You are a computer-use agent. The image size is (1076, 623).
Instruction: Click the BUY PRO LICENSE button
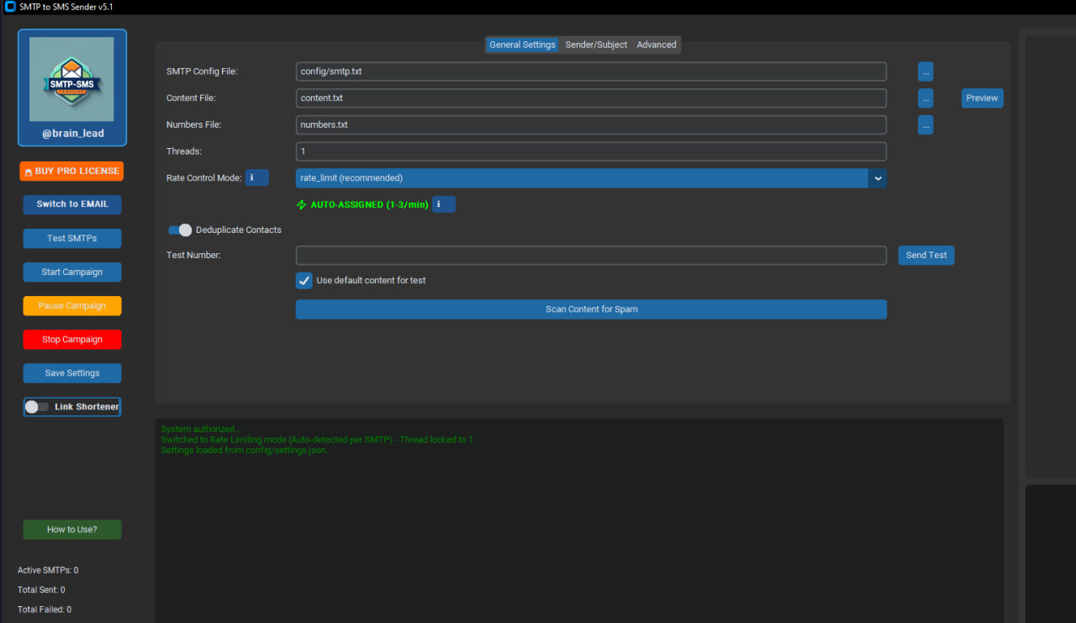coord(71,172)
